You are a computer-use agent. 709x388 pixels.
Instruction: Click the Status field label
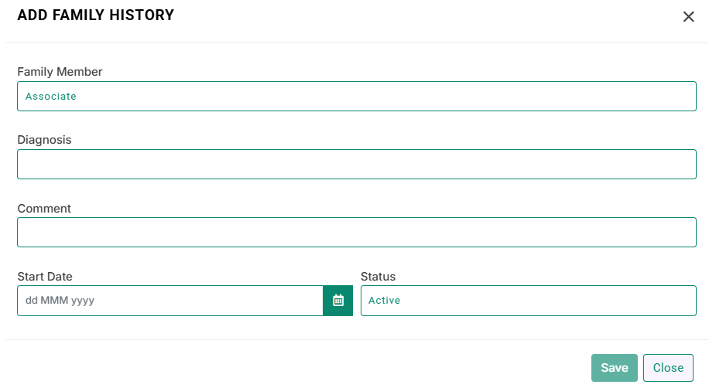click(378, 277)
